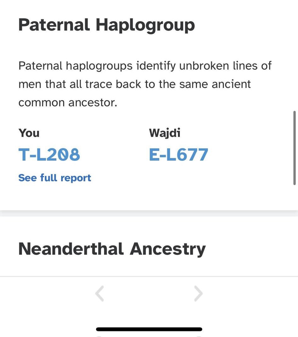Click the word "Haplogroup" in the top heading
Image resolution: width=298 pixels, height=337 pixels.
[x=145, y=25]
